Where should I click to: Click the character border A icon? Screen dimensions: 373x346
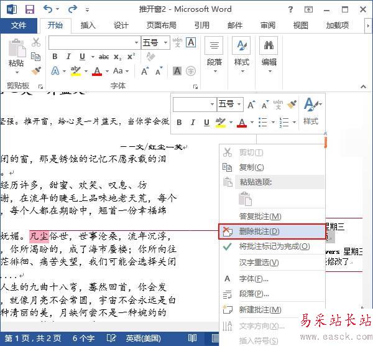tap(191, 42)
